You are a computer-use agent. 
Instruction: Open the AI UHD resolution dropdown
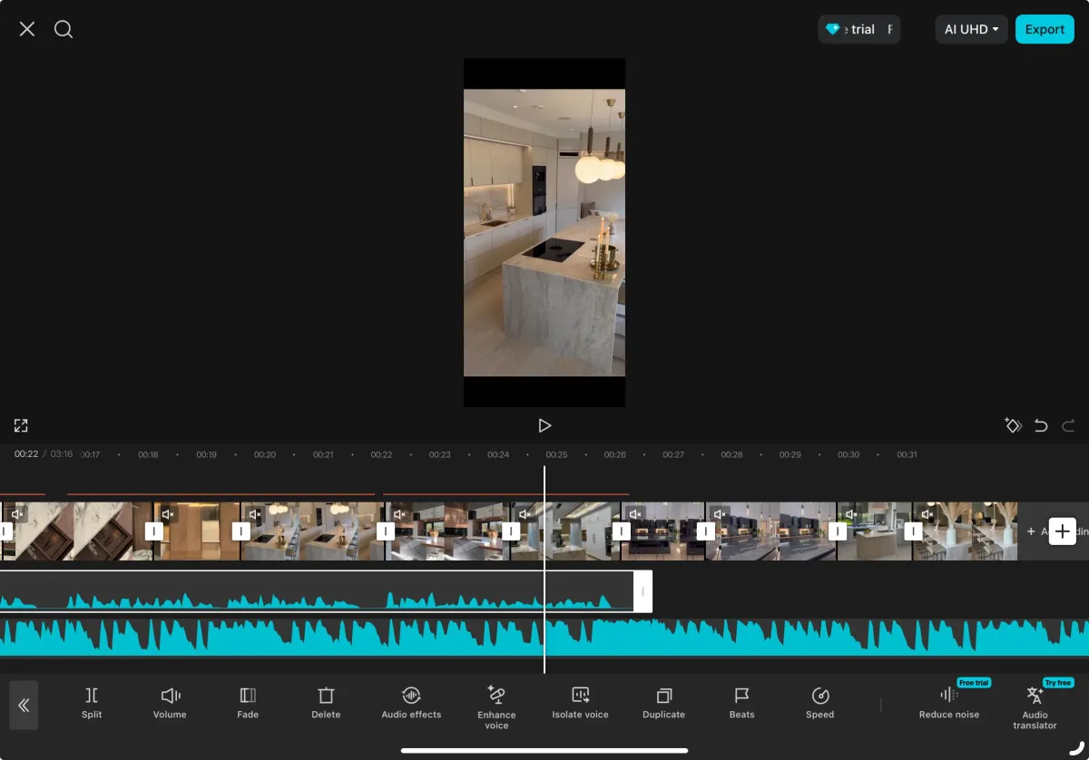tap(971, 29)
